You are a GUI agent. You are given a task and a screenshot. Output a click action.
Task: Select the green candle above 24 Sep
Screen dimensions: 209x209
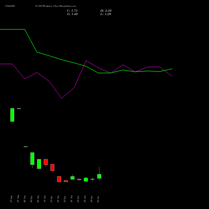pos(72,178)
